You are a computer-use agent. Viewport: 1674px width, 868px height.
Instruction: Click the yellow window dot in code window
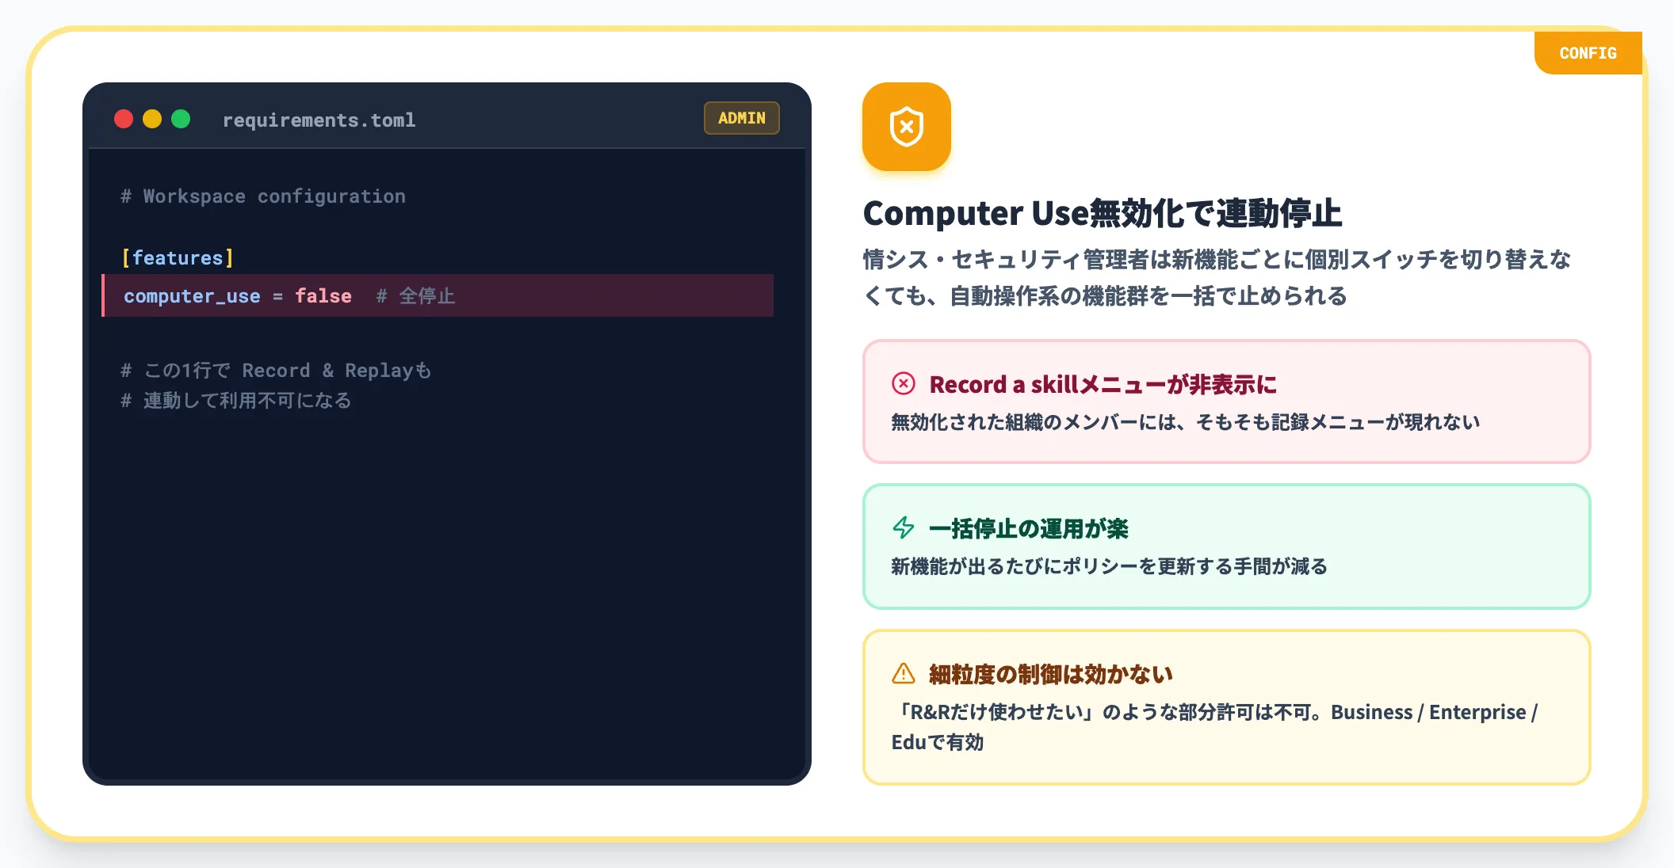coord(152,119)
